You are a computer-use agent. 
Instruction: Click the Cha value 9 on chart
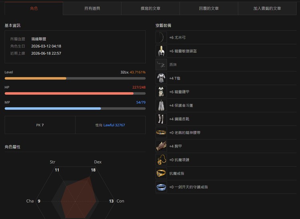[x=39, y=201]
